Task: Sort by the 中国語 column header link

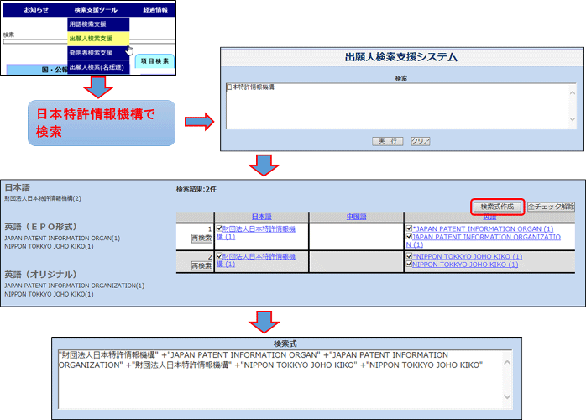Action: click(x=356, y=217)
